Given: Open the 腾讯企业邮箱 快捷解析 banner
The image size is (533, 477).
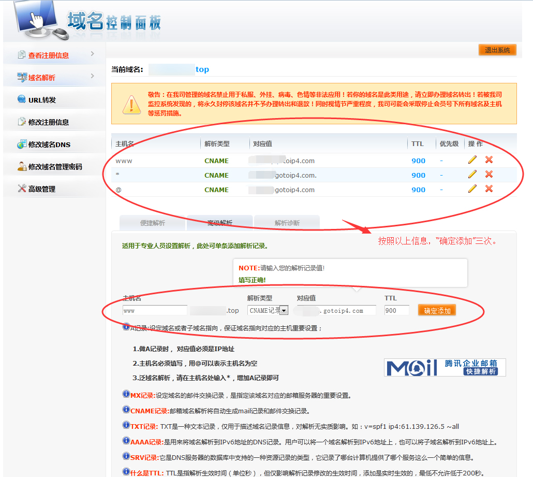Looking at the screenshot, I should (445, 367).
